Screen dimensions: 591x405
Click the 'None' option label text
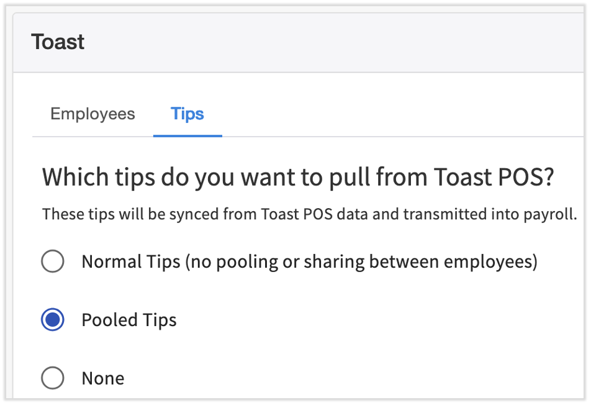point(103,378)
